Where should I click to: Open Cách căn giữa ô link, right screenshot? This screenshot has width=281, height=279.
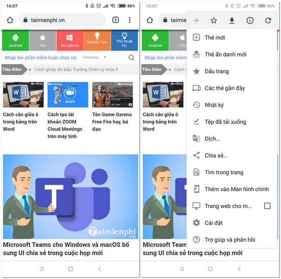coord(160,122)
